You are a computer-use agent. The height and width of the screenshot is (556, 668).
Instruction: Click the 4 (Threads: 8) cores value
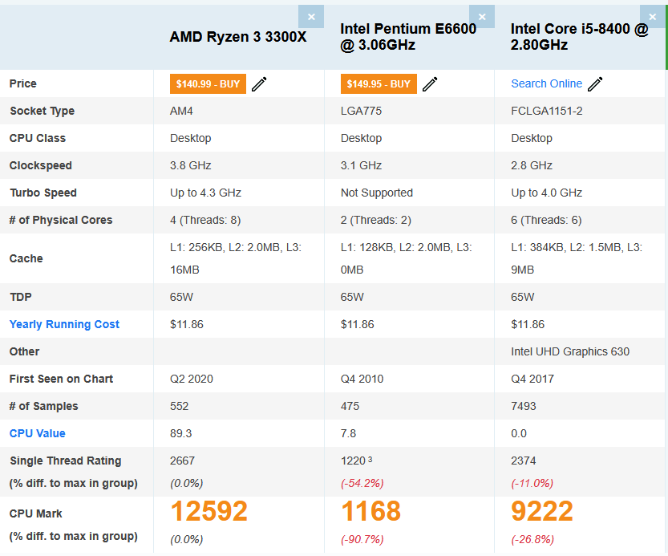pyautogui.click(x=205, y=221)
